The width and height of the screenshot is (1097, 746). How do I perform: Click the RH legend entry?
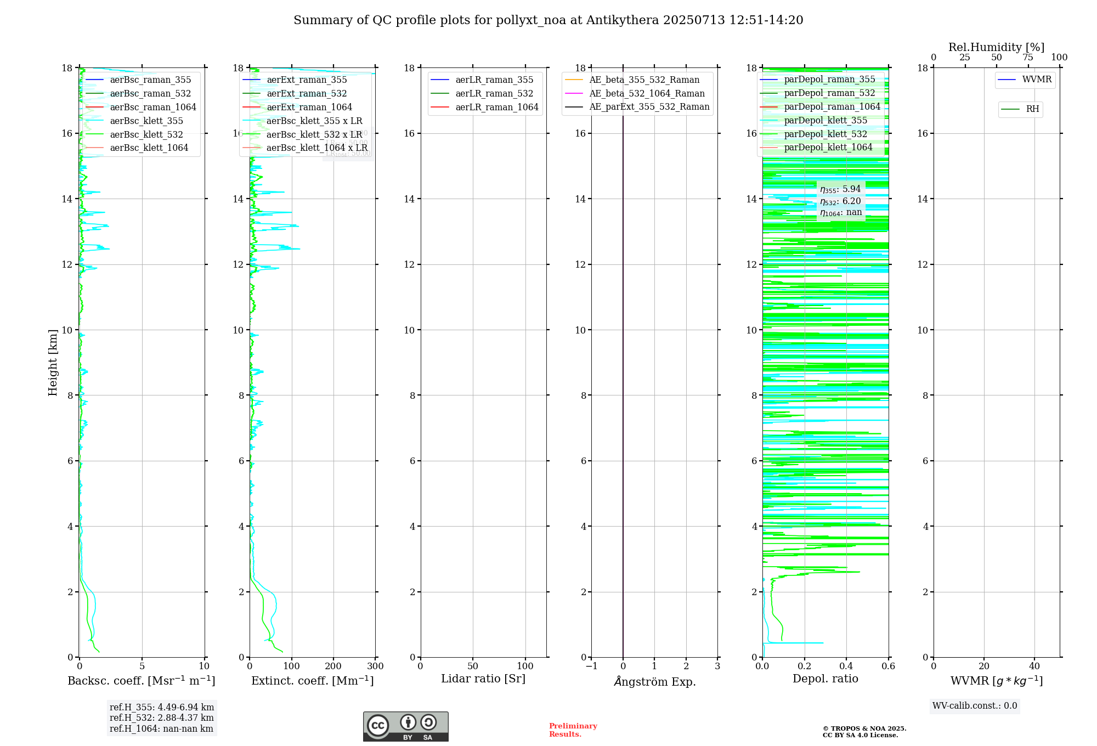(1020, 109)
